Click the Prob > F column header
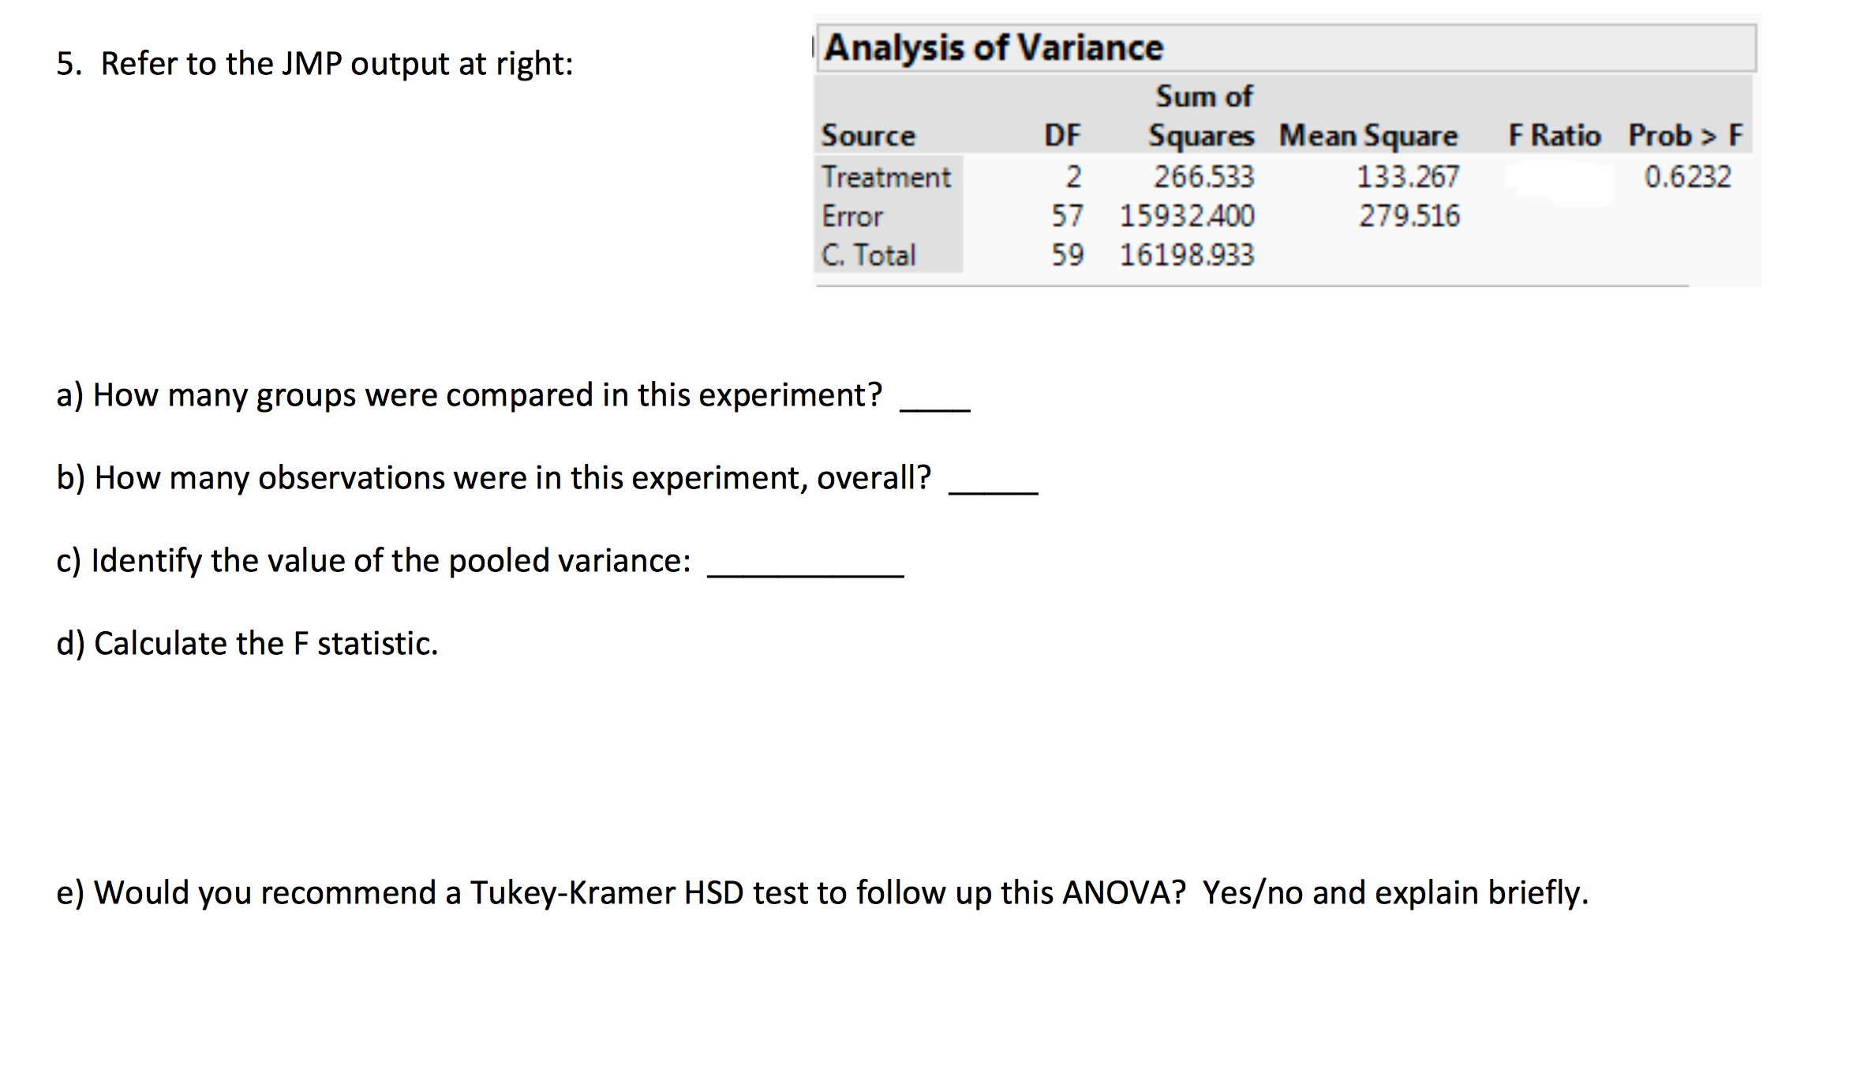Viewport: 1864px width, 1073px height. tap(1686, 136)
